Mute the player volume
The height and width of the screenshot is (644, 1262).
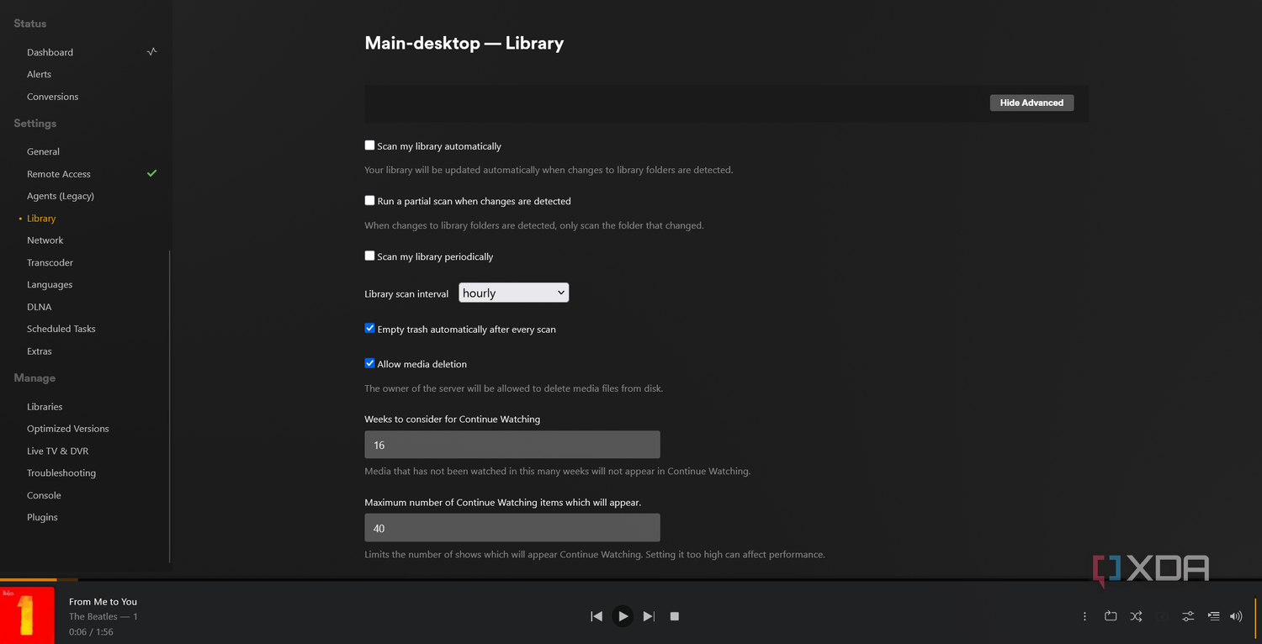coord(1236,616)
